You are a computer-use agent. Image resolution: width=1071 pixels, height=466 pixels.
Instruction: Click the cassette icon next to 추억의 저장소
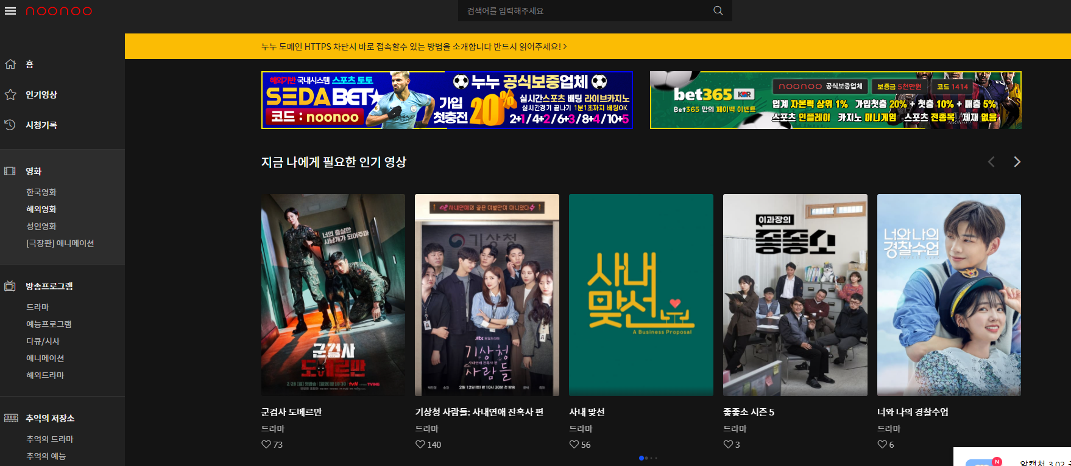coord(11,418)
